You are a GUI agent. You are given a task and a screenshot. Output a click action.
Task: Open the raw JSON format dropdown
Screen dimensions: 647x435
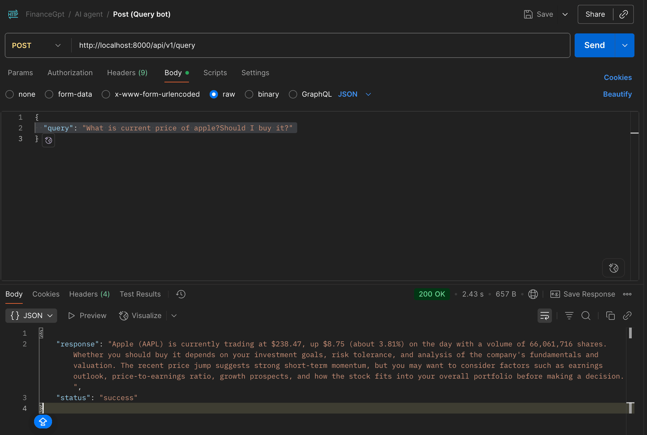pos(355,94)
